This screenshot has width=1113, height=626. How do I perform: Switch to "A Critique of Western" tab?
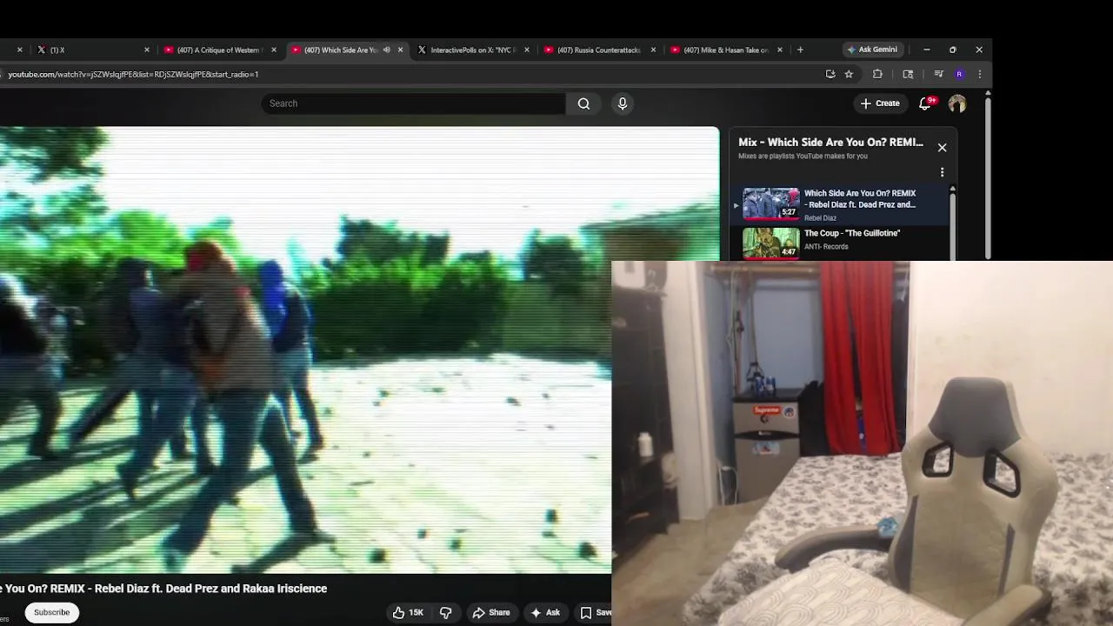pyautogui.click(x=220, y=50)
